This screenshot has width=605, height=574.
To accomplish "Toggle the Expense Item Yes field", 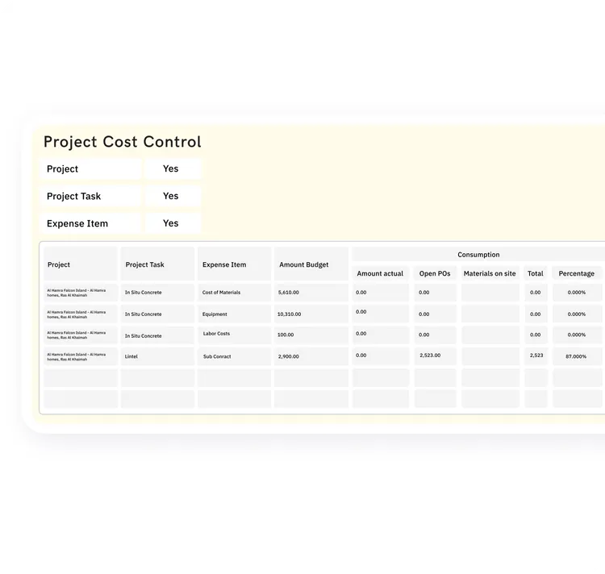I will [x=173, y=223].
